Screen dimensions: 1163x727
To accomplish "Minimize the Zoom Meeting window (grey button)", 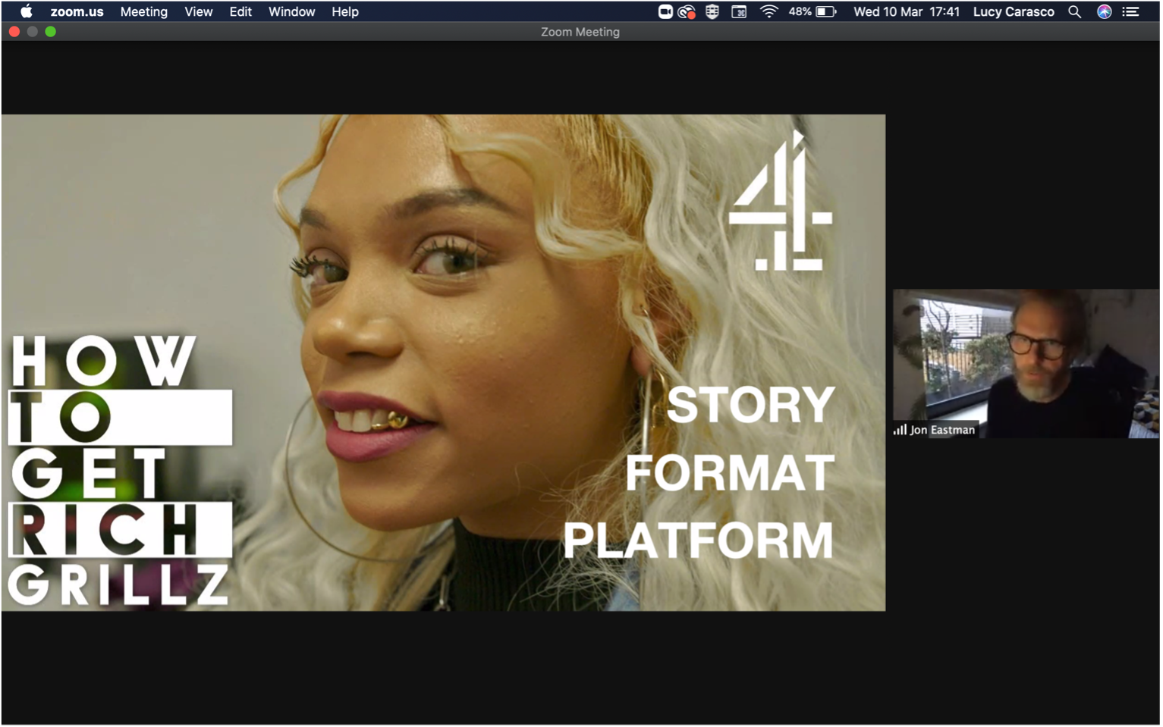I will point(33,31).
